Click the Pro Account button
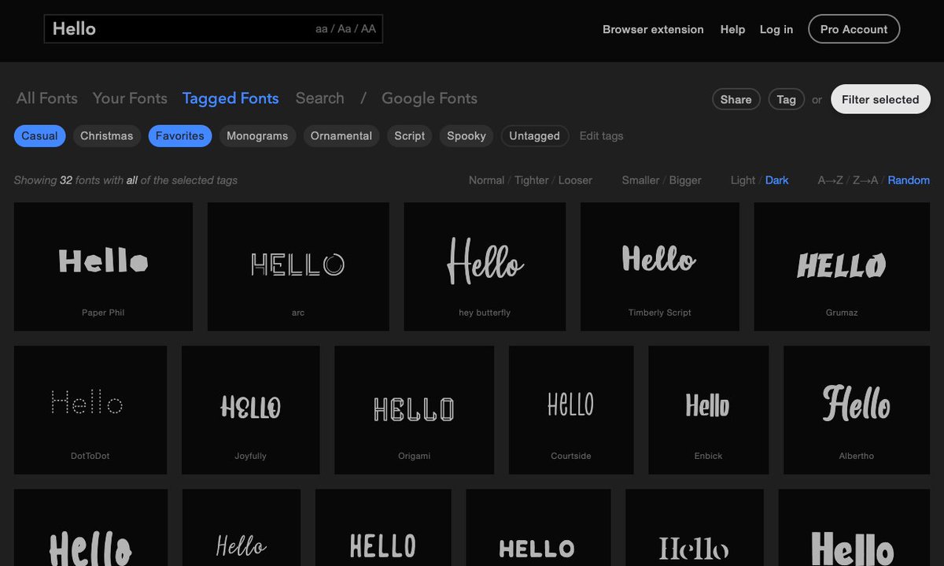This screenshot has width=944, height=566. 854,29
